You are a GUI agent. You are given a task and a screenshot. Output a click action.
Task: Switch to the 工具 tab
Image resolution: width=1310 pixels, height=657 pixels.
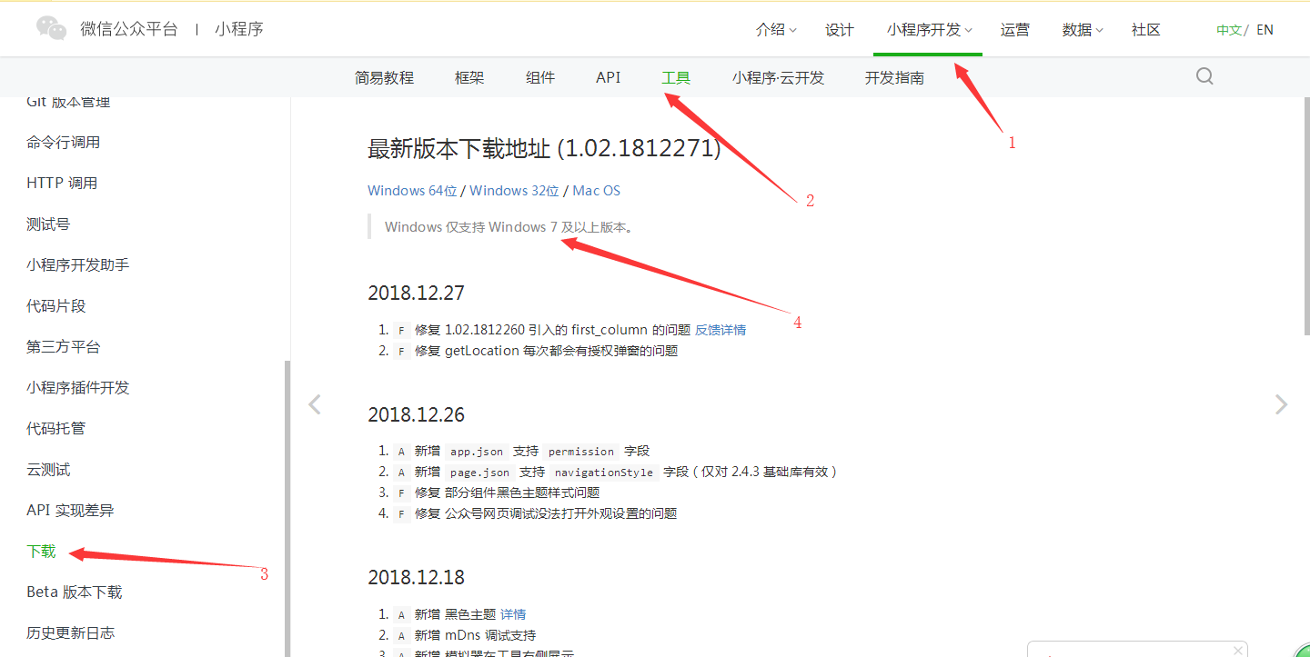[x=676, y=77]
